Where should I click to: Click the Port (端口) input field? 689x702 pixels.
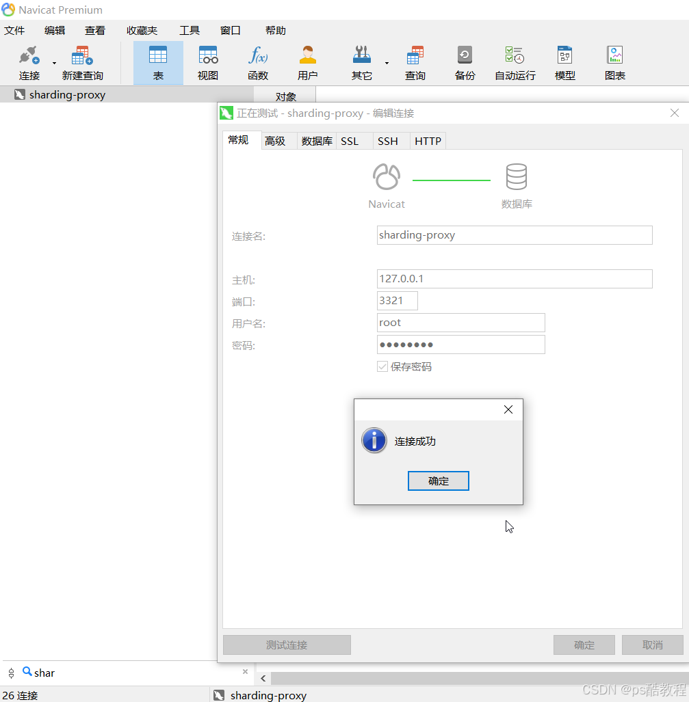[397, 301]
